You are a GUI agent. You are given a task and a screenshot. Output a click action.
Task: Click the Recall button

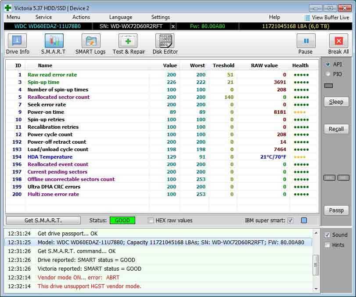(336, 129)
